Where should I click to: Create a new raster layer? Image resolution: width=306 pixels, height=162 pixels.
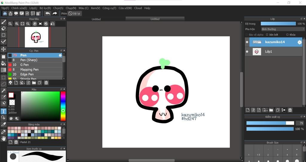pos(248,110)
